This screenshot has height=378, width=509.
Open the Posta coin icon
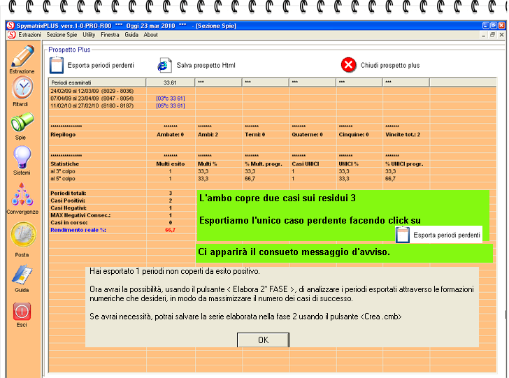(22, 234)
